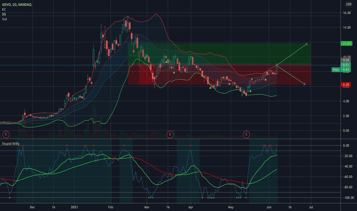The height and width of the screenshot is (211, 357).
Task: Click the green 11.83 target price label
Action: [346, 44]
